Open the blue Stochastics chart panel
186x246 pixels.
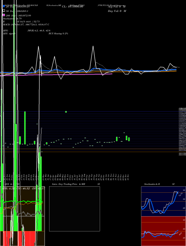(163, 201)
